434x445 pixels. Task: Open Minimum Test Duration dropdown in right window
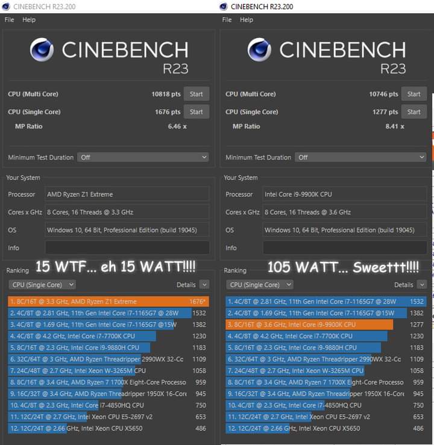(360, 157)
